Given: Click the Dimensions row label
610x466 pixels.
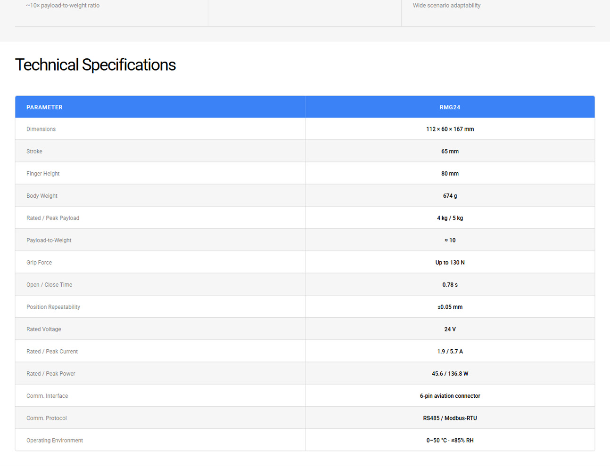Looking at the screenshot, I should coord(41,129).
